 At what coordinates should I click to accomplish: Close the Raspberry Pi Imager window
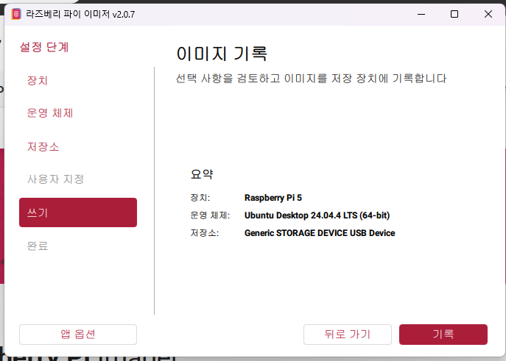(488, 14)
